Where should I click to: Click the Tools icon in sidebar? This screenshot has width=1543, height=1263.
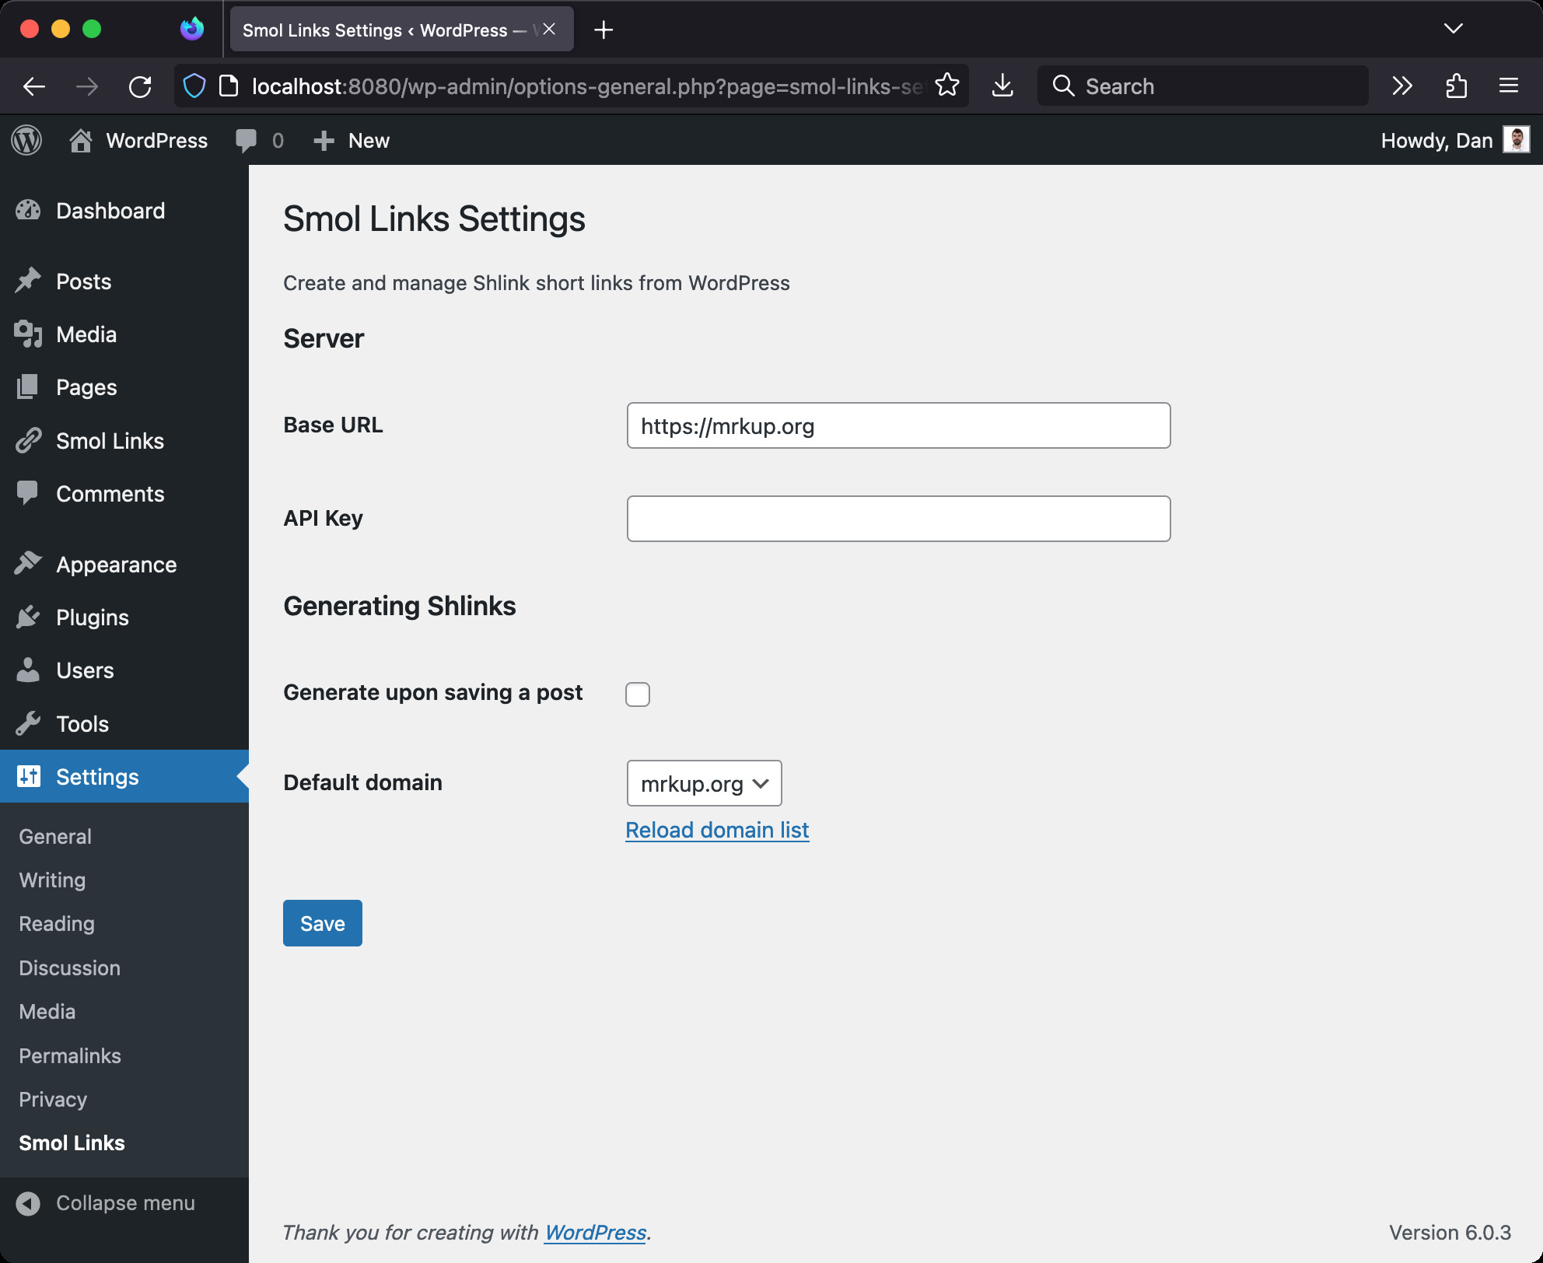pyautogui.click(x=28, y=722)
